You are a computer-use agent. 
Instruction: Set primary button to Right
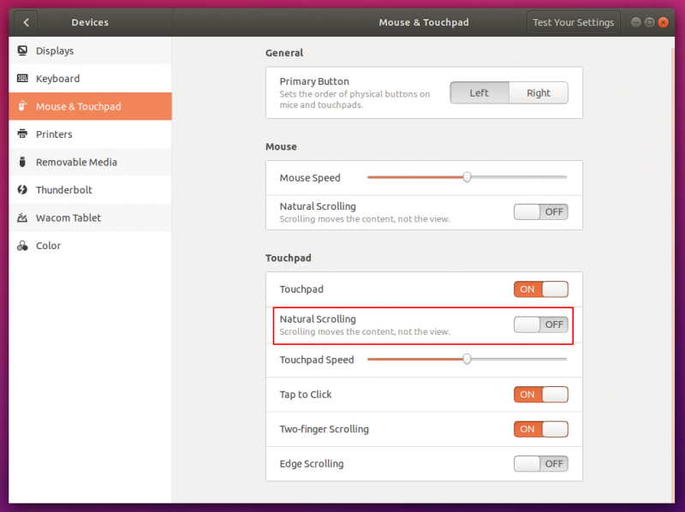539,93
